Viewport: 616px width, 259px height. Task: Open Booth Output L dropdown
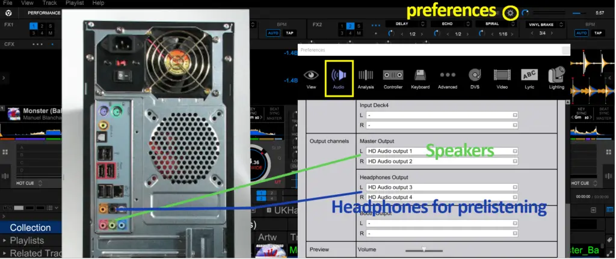pyautogui.click(x=442, y=223)
